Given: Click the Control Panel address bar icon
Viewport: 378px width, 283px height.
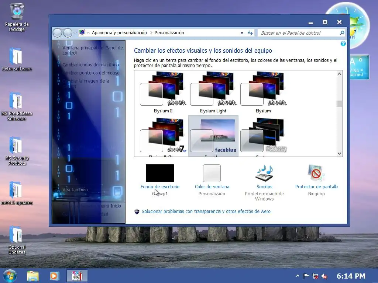Looking at the screenshot, I should pyautogui.click(x=82, y=32).
